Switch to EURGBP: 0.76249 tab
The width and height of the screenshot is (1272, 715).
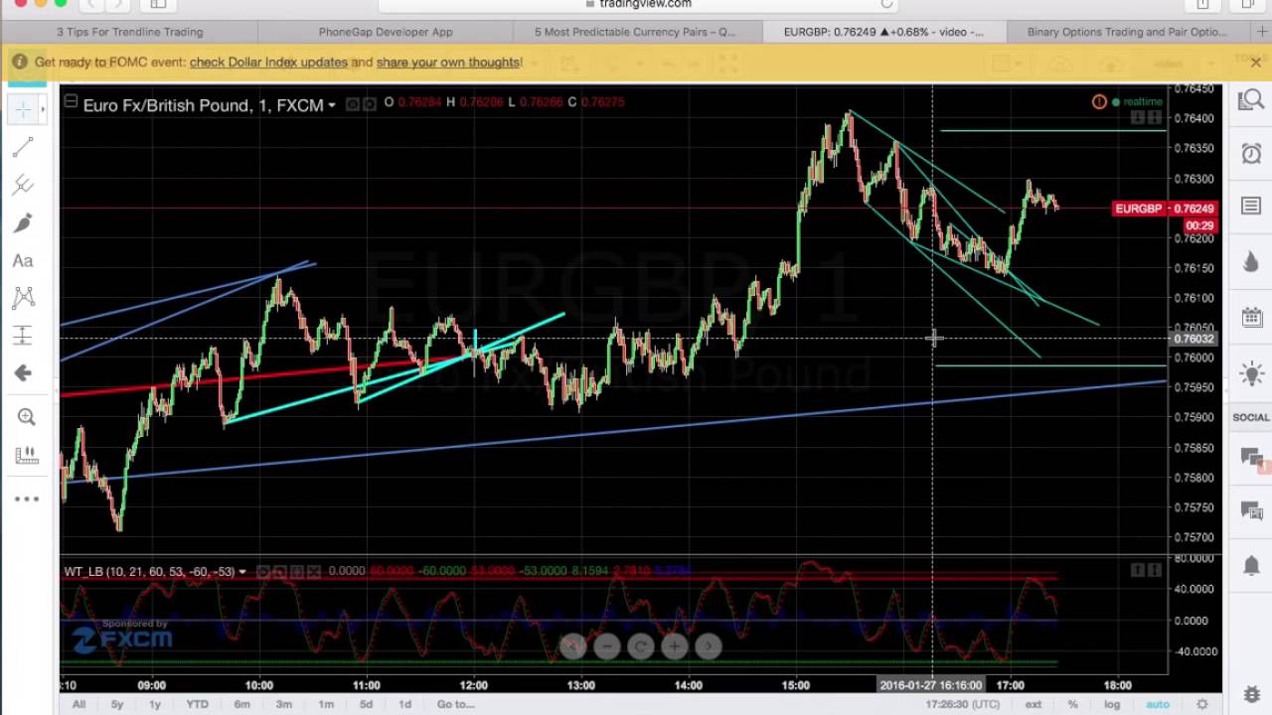[x=883, y=32]
